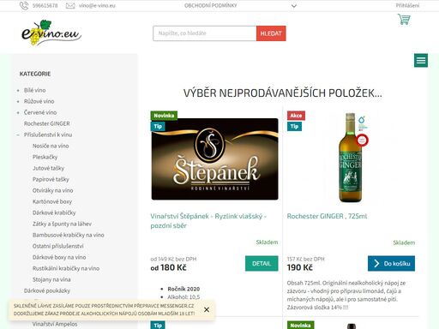439x329 pixels.
Task: Open Pleskačky subcategory
Action: point(45,157)
